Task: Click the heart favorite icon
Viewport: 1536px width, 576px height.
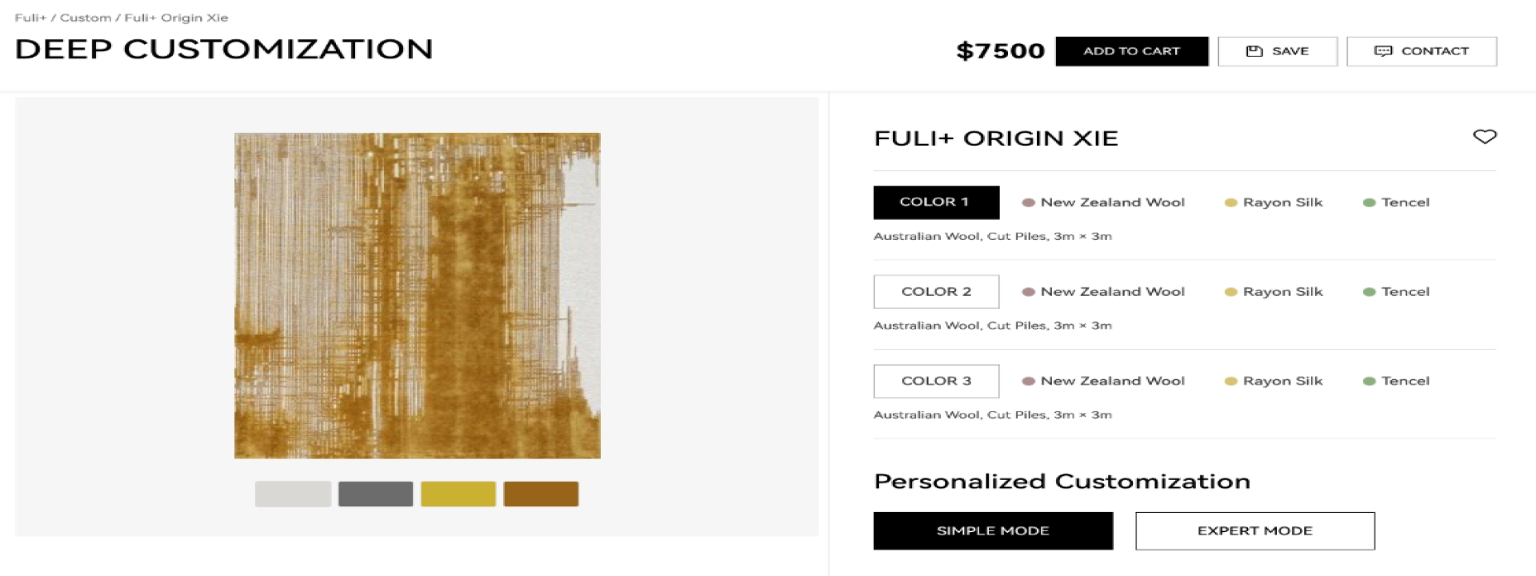Action: click(1484, 137)
